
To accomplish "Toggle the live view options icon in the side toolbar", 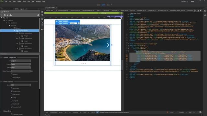I will pos(42,19).
